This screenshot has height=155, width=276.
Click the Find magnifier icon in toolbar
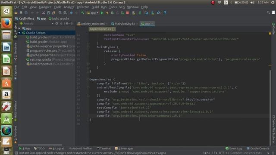pyautogui.click(x=60, y=13)
